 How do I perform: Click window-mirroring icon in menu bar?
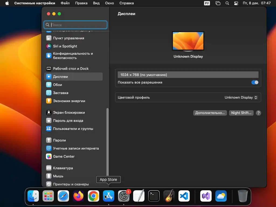[x=218, y=3]
